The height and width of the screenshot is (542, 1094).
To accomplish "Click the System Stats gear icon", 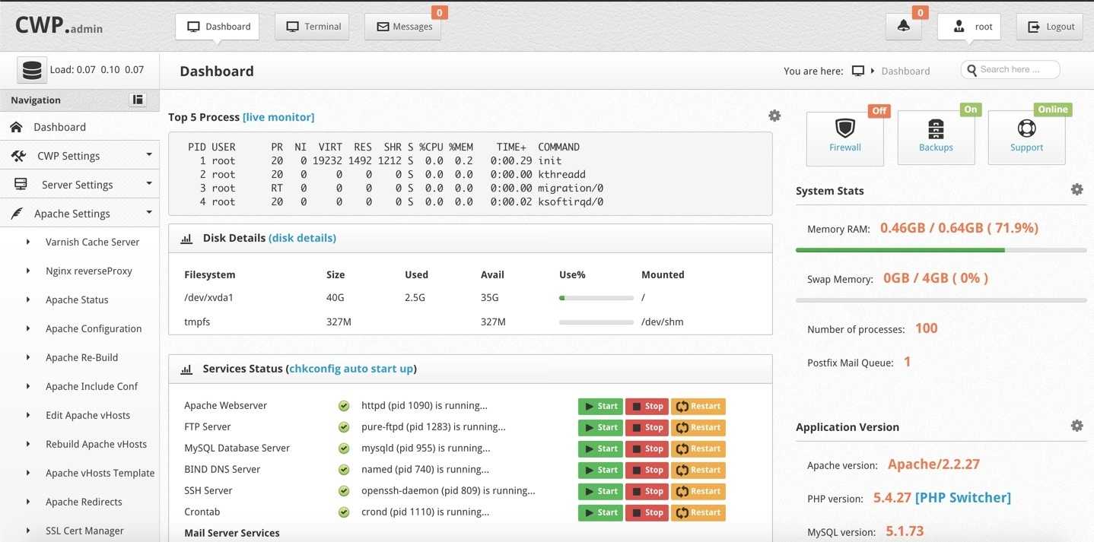I will tap(1077, 190).
